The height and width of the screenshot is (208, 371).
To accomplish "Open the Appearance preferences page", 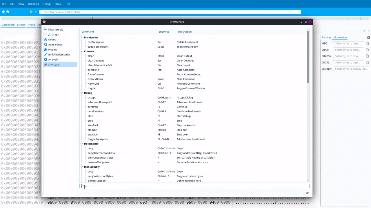I will [55, 44].
